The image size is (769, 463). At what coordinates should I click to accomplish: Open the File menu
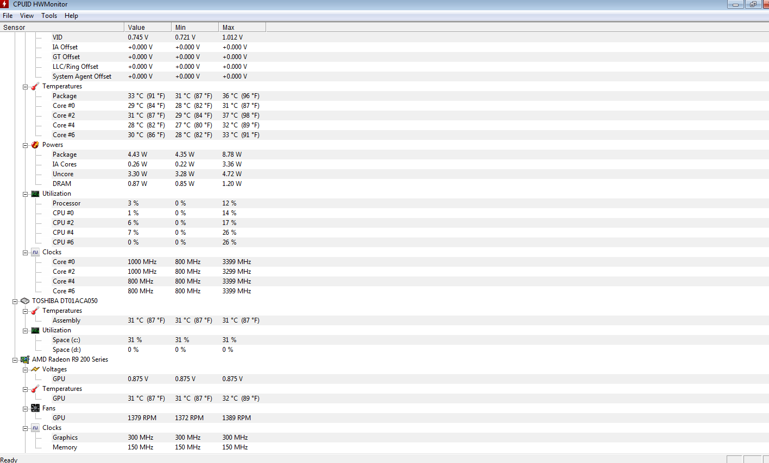click(8, 16)
